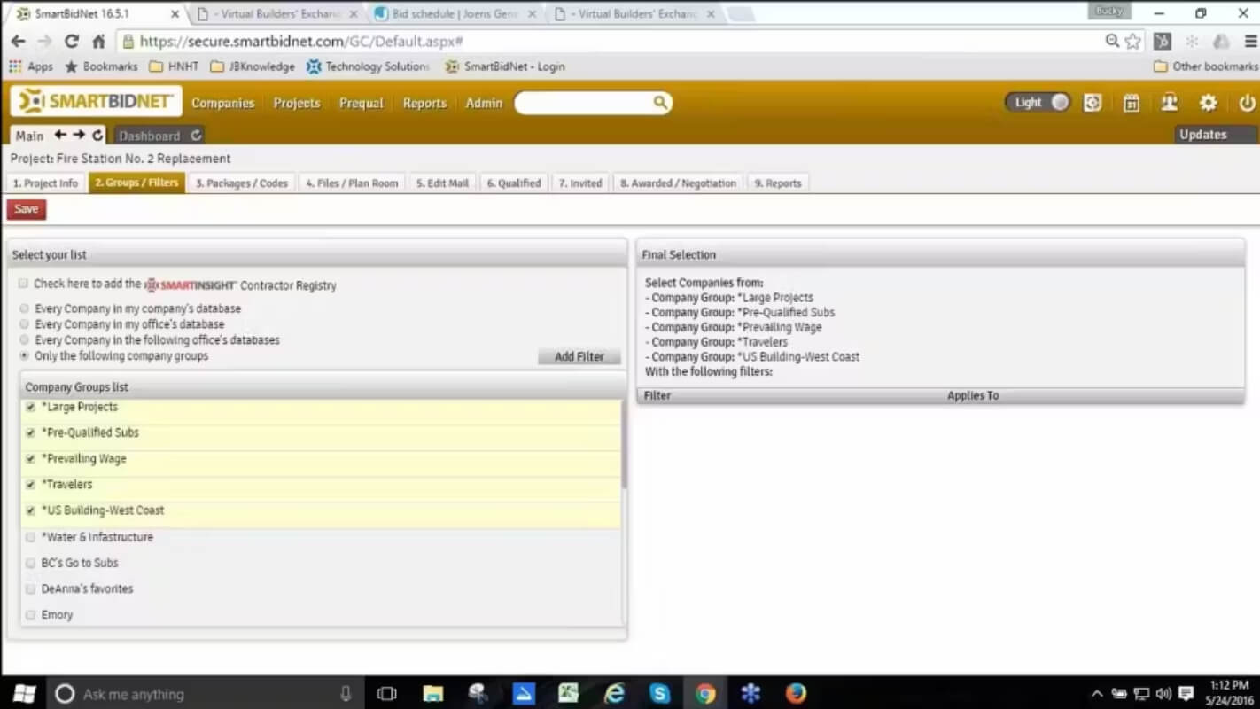Viewport: 1260px width, 709px height.
Task: Go forward using the Main tab's right arrow
Action: click(79, 135)
